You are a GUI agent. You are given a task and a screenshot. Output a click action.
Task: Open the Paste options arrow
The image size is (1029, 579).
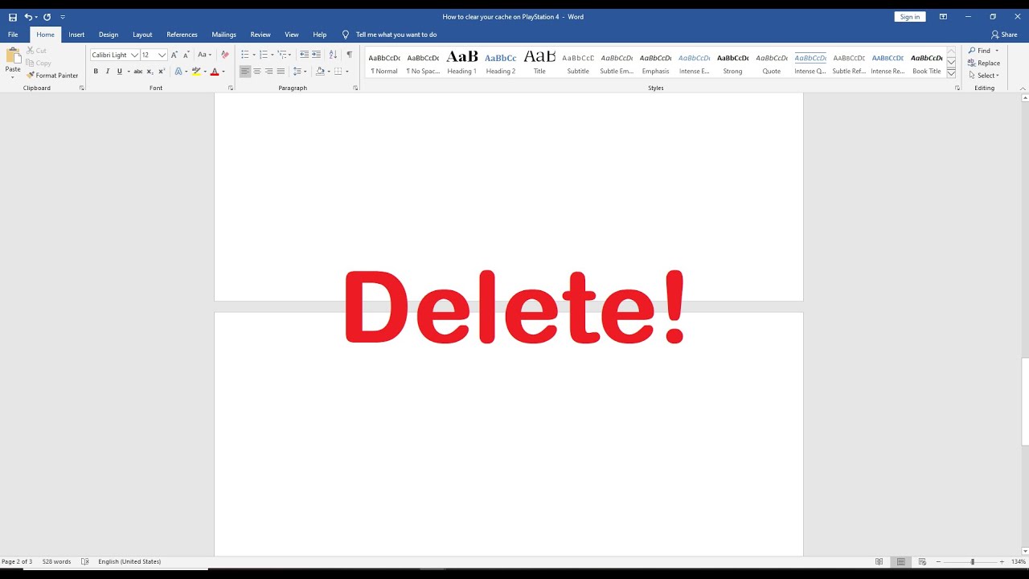pos(13,77)
